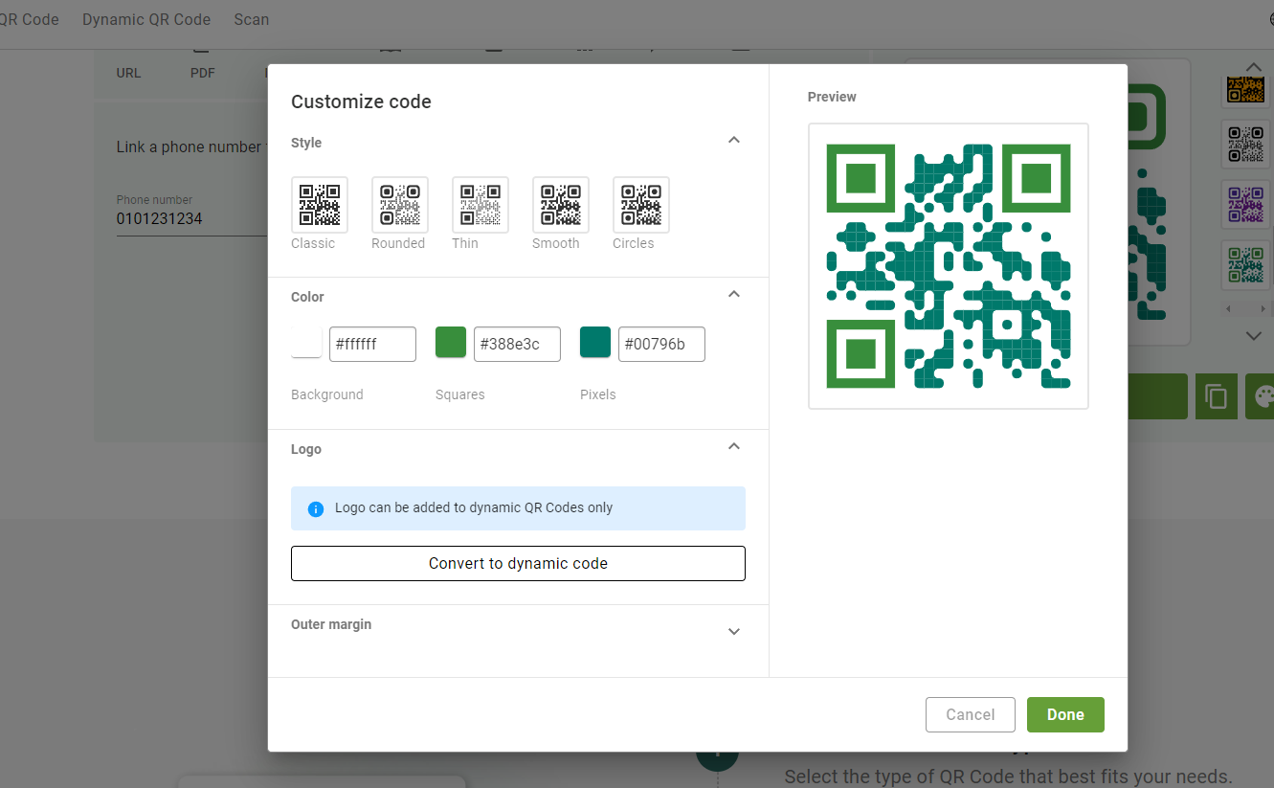Click the template strip horizontal scrollbar
1274x788 pixels.
pyautogui.click(x=1246, y=308)
